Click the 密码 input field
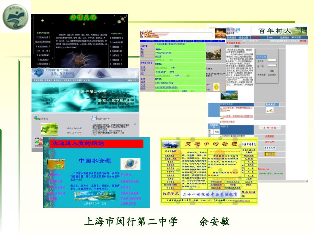Screen dimensions: 314x235 click(272, 65)
